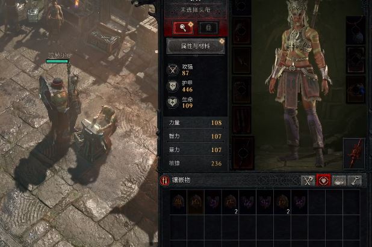Open the 属性与材料 stats and materials panel

(x=196, y=46)
